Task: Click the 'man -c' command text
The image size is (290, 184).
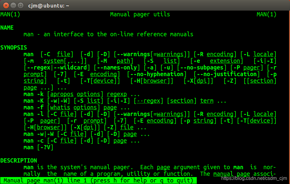Action: pos(34,140)
